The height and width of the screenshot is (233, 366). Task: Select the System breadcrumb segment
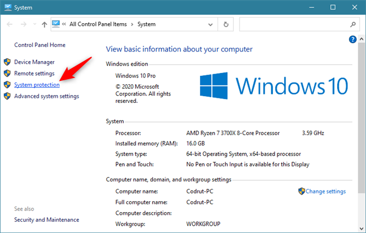[146, 25]
